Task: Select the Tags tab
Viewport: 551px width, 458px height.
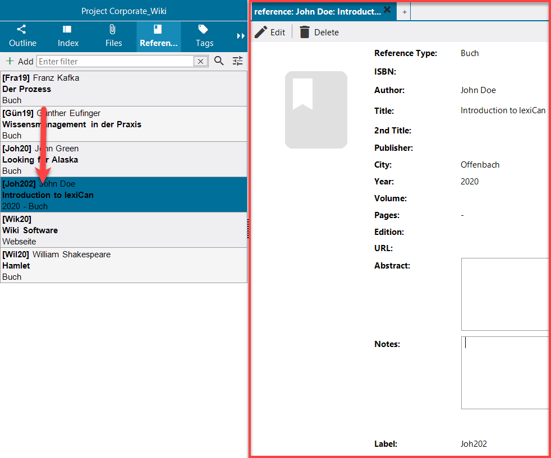Action: click(204, 36)
